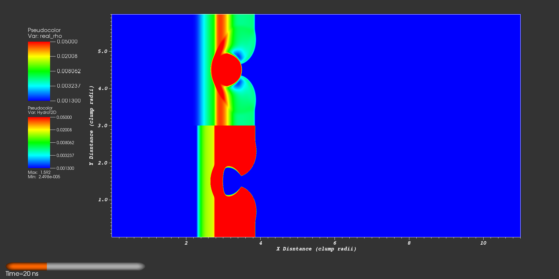Click the x-axis tick label 2
The image size is (559, 279).
coord(186,243)
